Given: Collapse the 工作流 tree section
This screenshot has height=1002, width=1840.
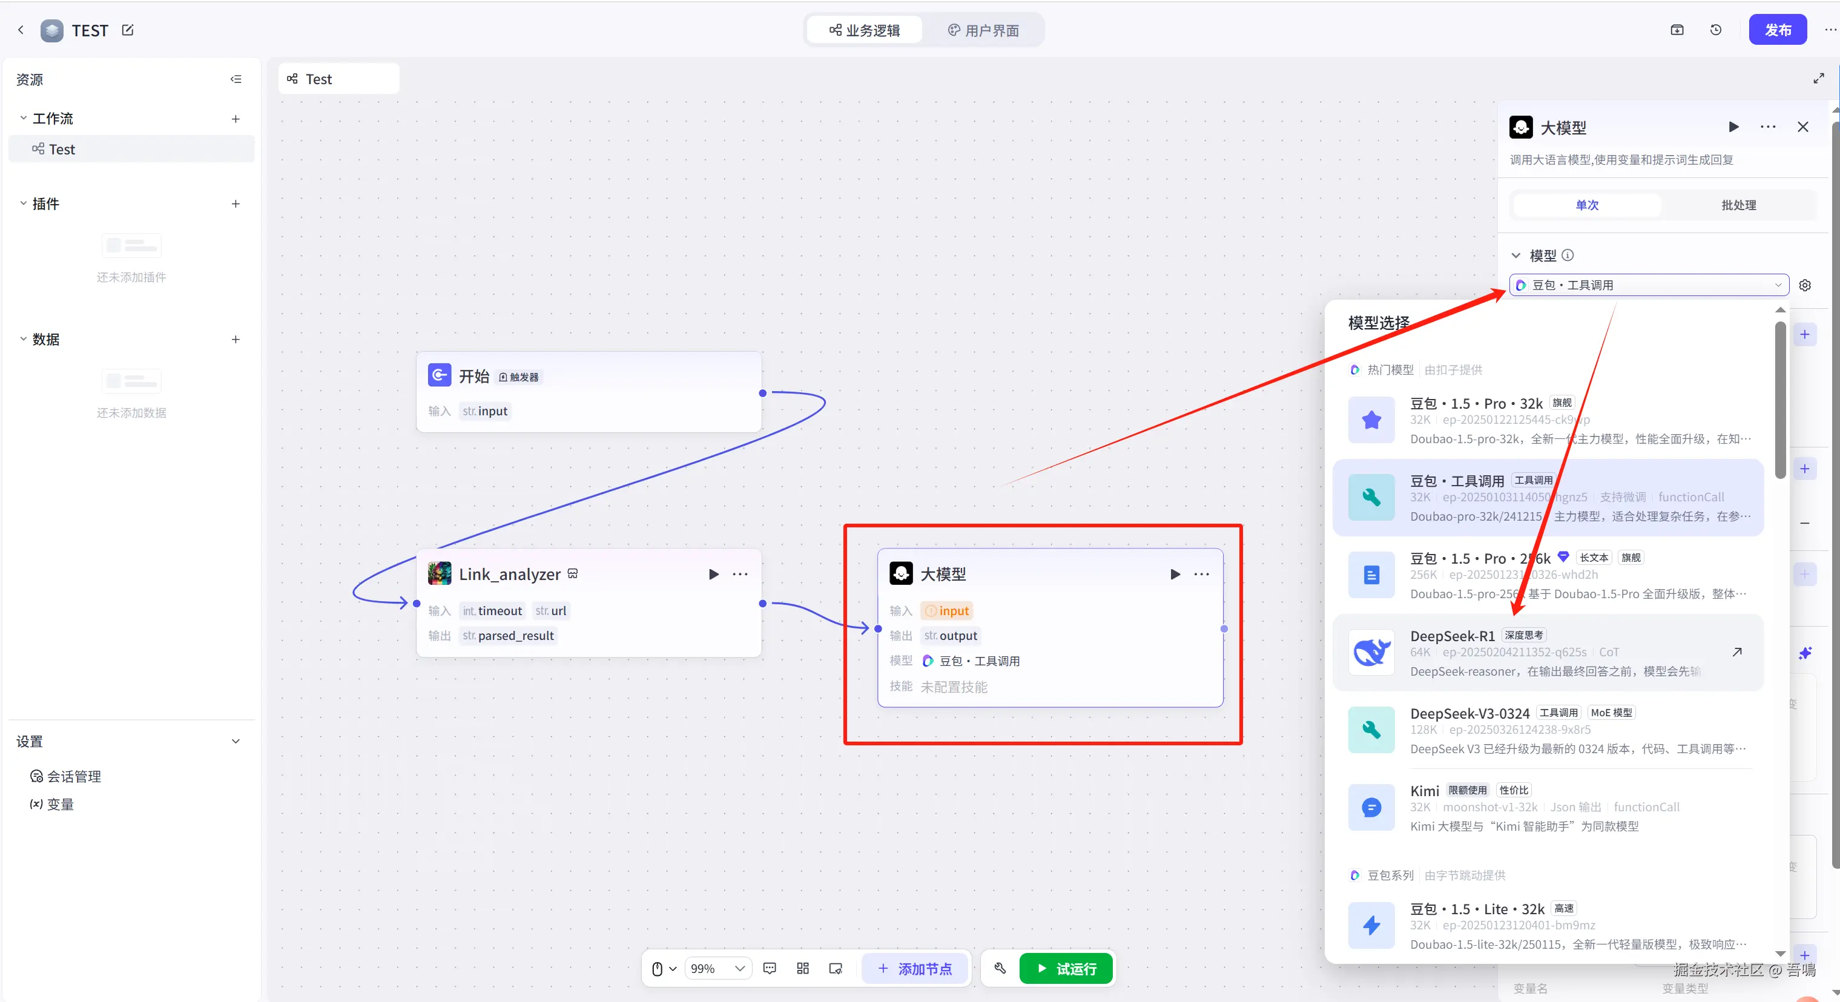Looking at the screenshot, I should [24, 119].
